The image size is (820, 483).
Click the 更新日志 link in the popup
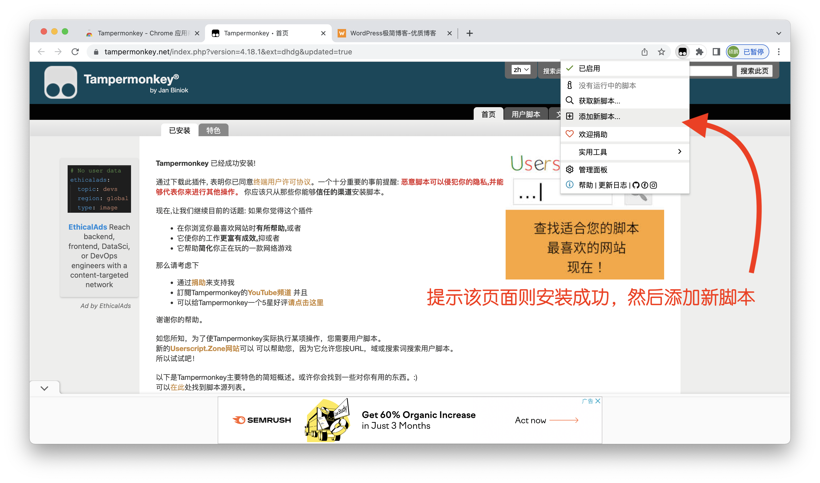612,185
